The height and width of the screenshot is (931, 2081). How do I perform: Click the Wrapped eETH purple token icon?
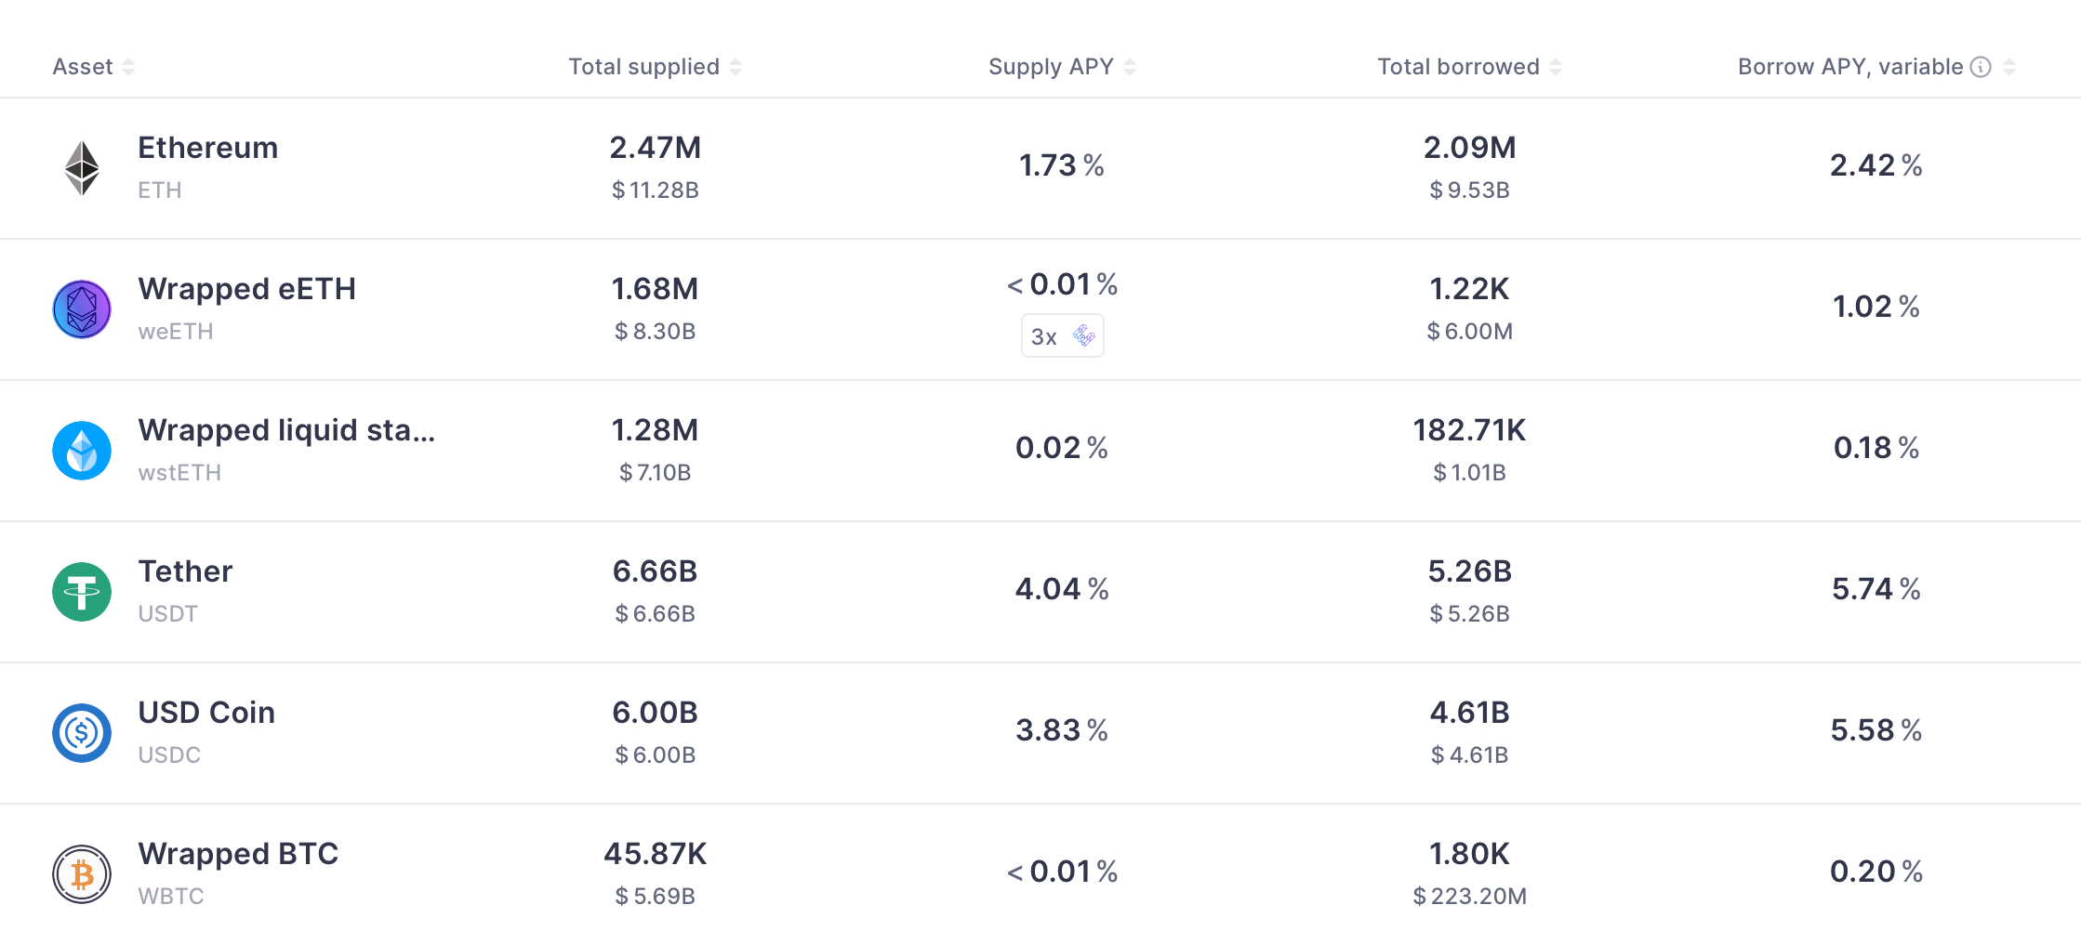(x=82, y=309)
